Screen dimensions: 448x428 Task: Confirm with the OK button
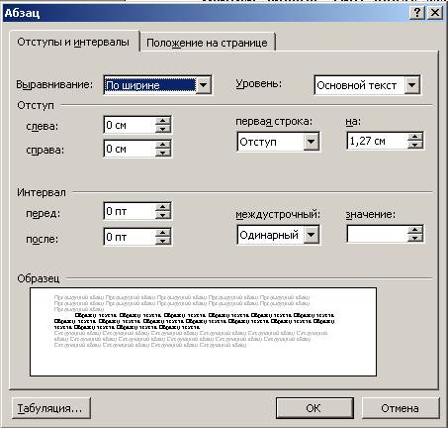click(314, 408)
